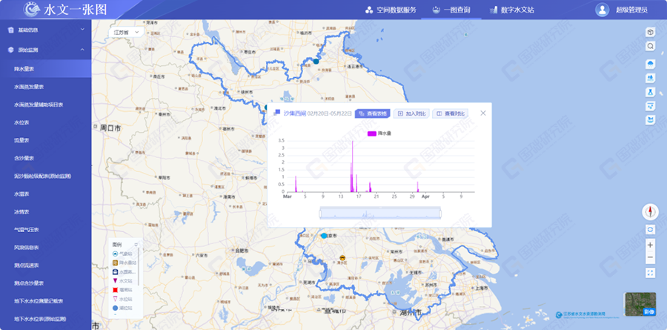
Task: Click the fullscreen map icon
Action: point(650,273)
